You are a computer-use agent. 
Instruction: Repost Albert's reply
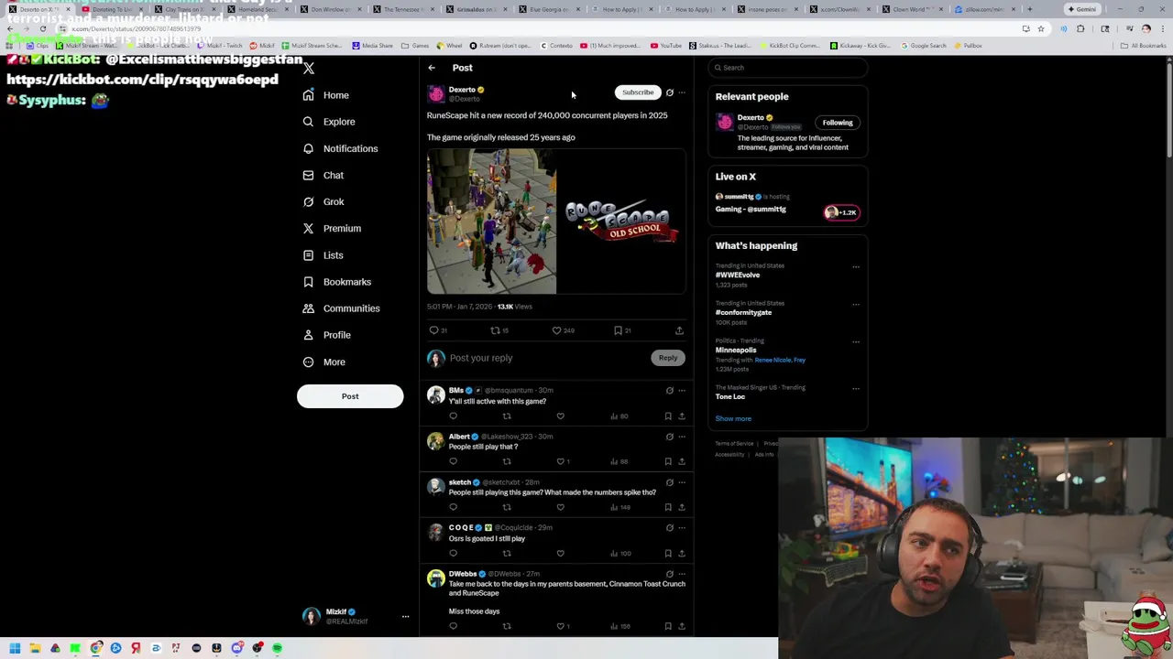click(507, 462)
